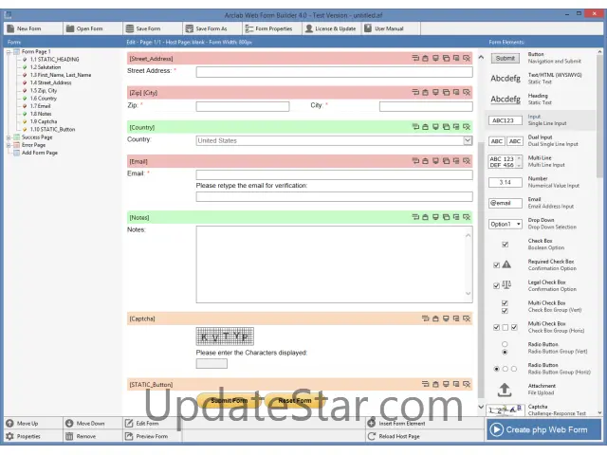Move the Street_Address element up
Viewport: 607px width, 455px height.
pyautogui.click(x=426, y=59)
